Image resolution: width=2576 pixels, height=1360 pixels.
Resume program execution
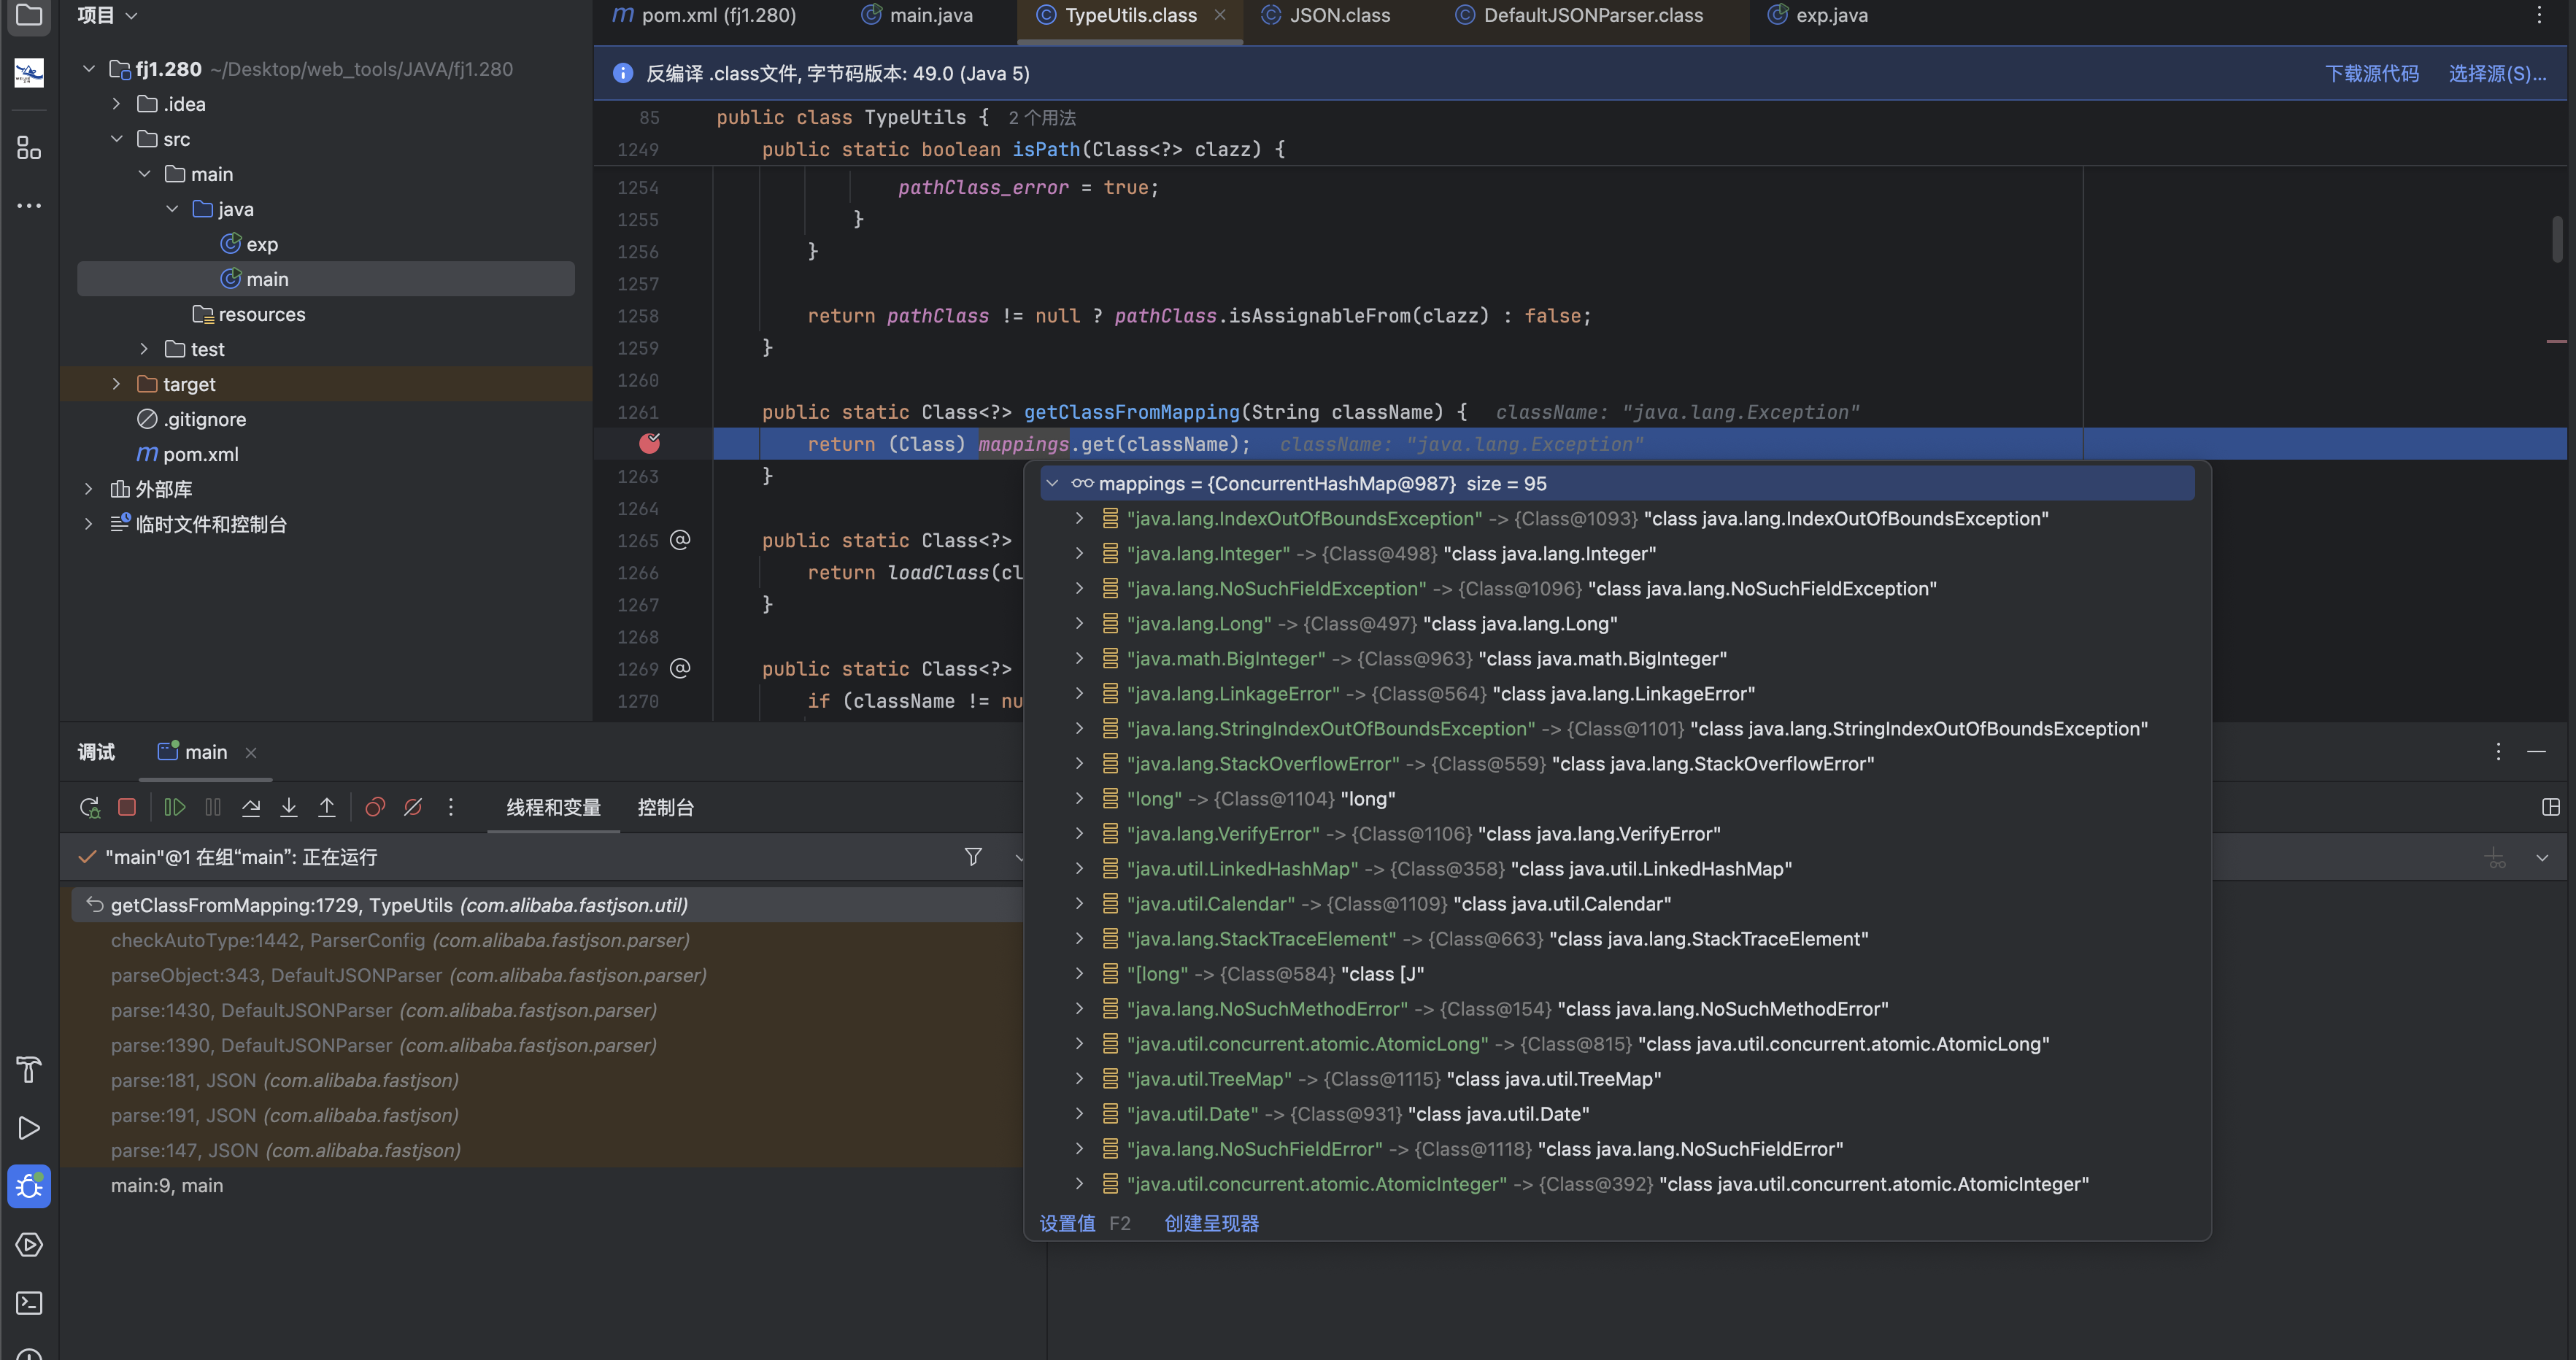tap(175, 807)
